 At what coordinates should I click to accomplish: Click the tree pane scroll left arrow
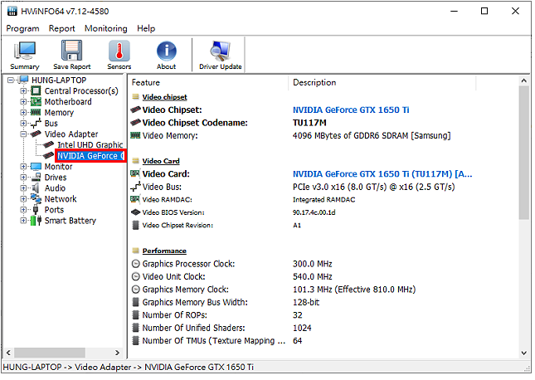pyautogui.click(x=8, y=353)
